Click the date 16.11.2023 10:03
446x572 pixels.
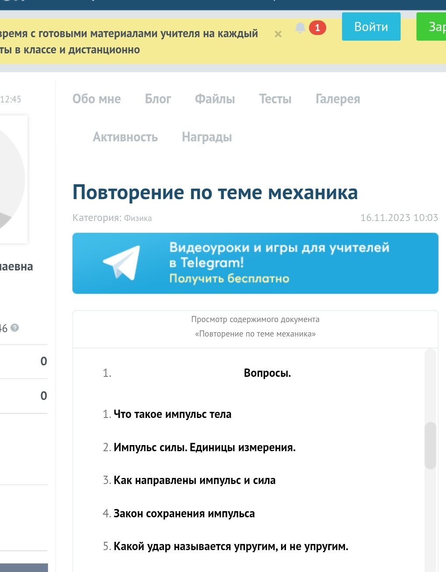point(399,218)
